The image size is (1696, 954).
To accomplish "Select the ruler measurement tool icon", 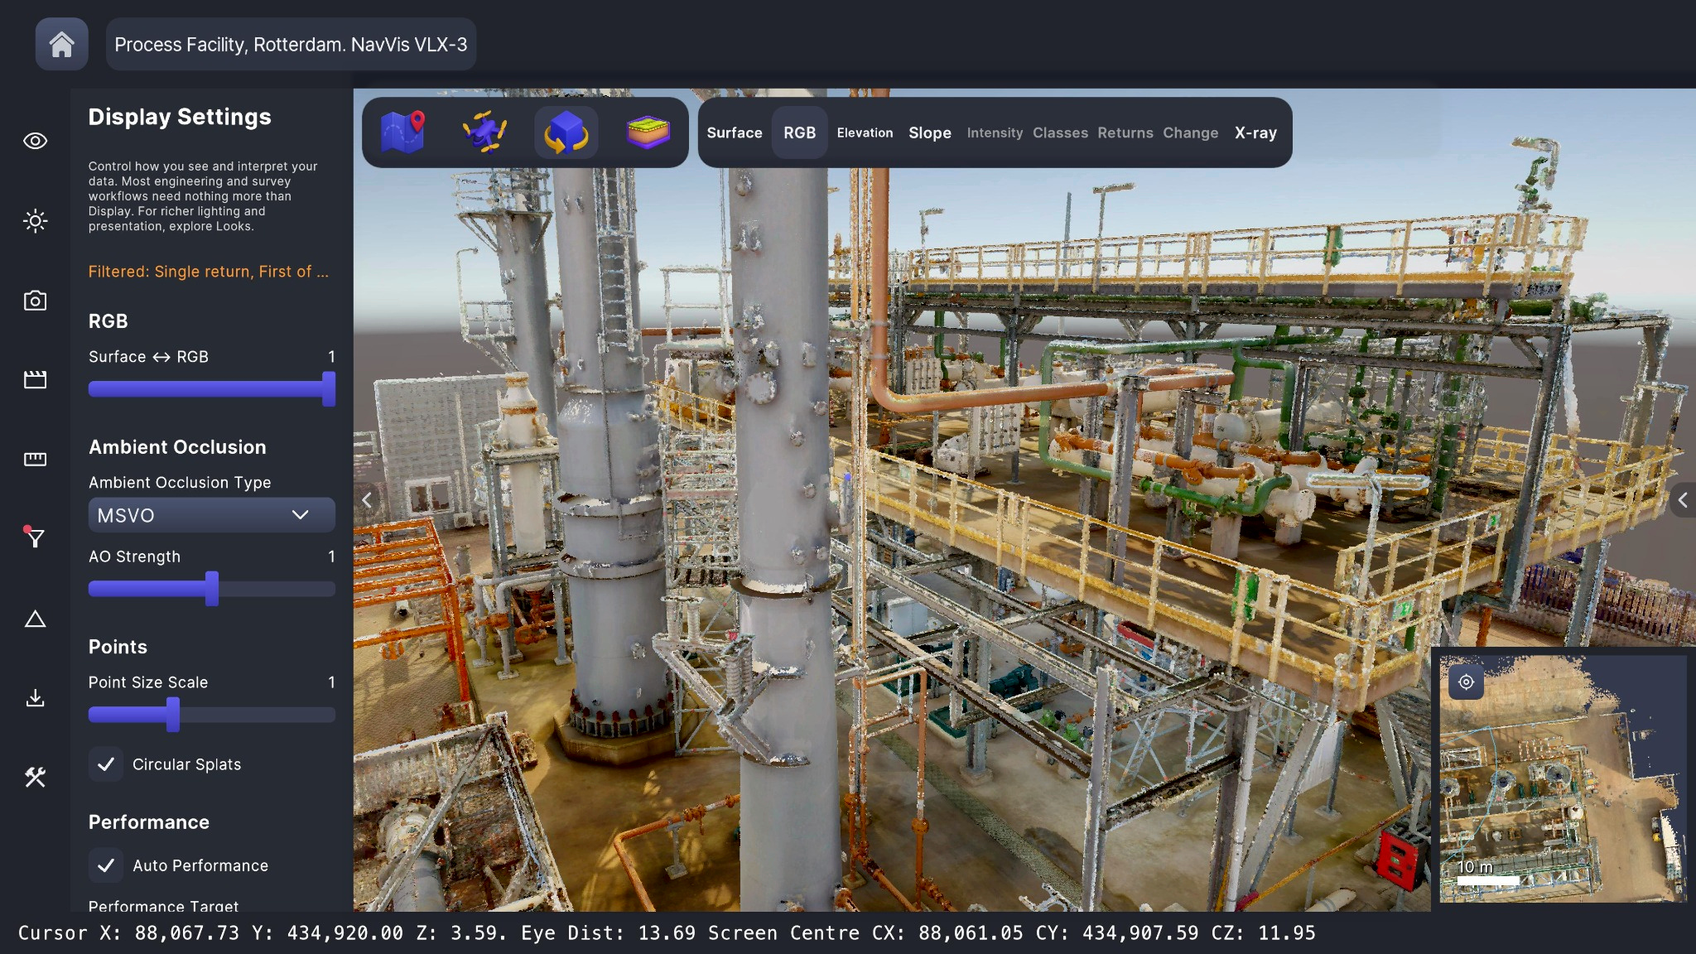I will 35,459.
